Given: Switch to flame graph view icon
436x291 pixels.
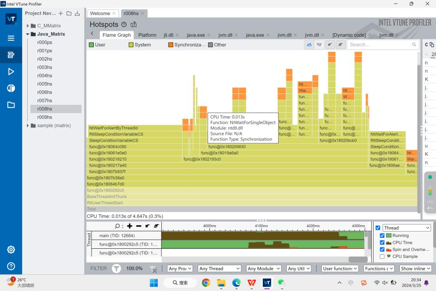Looking at the screenshot, I should click(309, 44).
